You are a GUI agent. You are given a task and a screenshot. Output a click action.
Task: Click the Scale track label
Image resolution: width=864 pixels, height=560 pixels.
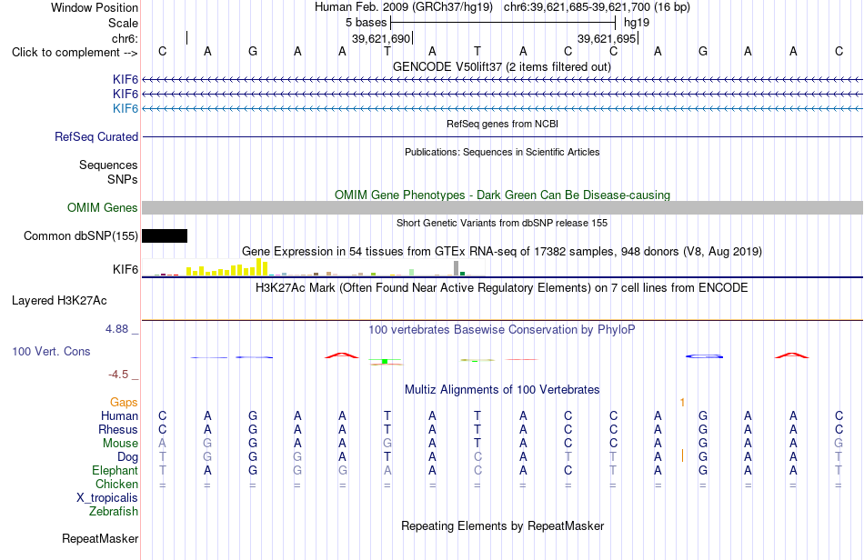coord(123,23)
